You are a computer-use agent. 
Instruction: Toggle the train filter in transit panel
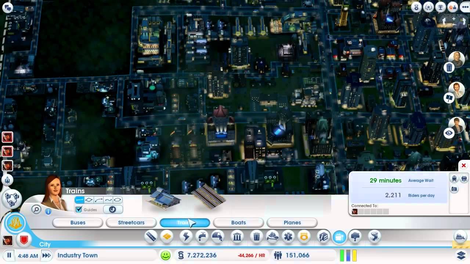(x=455, y=179)
